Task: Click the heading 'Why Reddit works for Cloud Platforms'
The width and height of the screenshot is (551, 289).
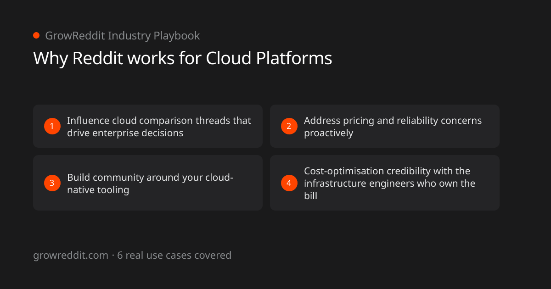Action: (x=182, y=59)
